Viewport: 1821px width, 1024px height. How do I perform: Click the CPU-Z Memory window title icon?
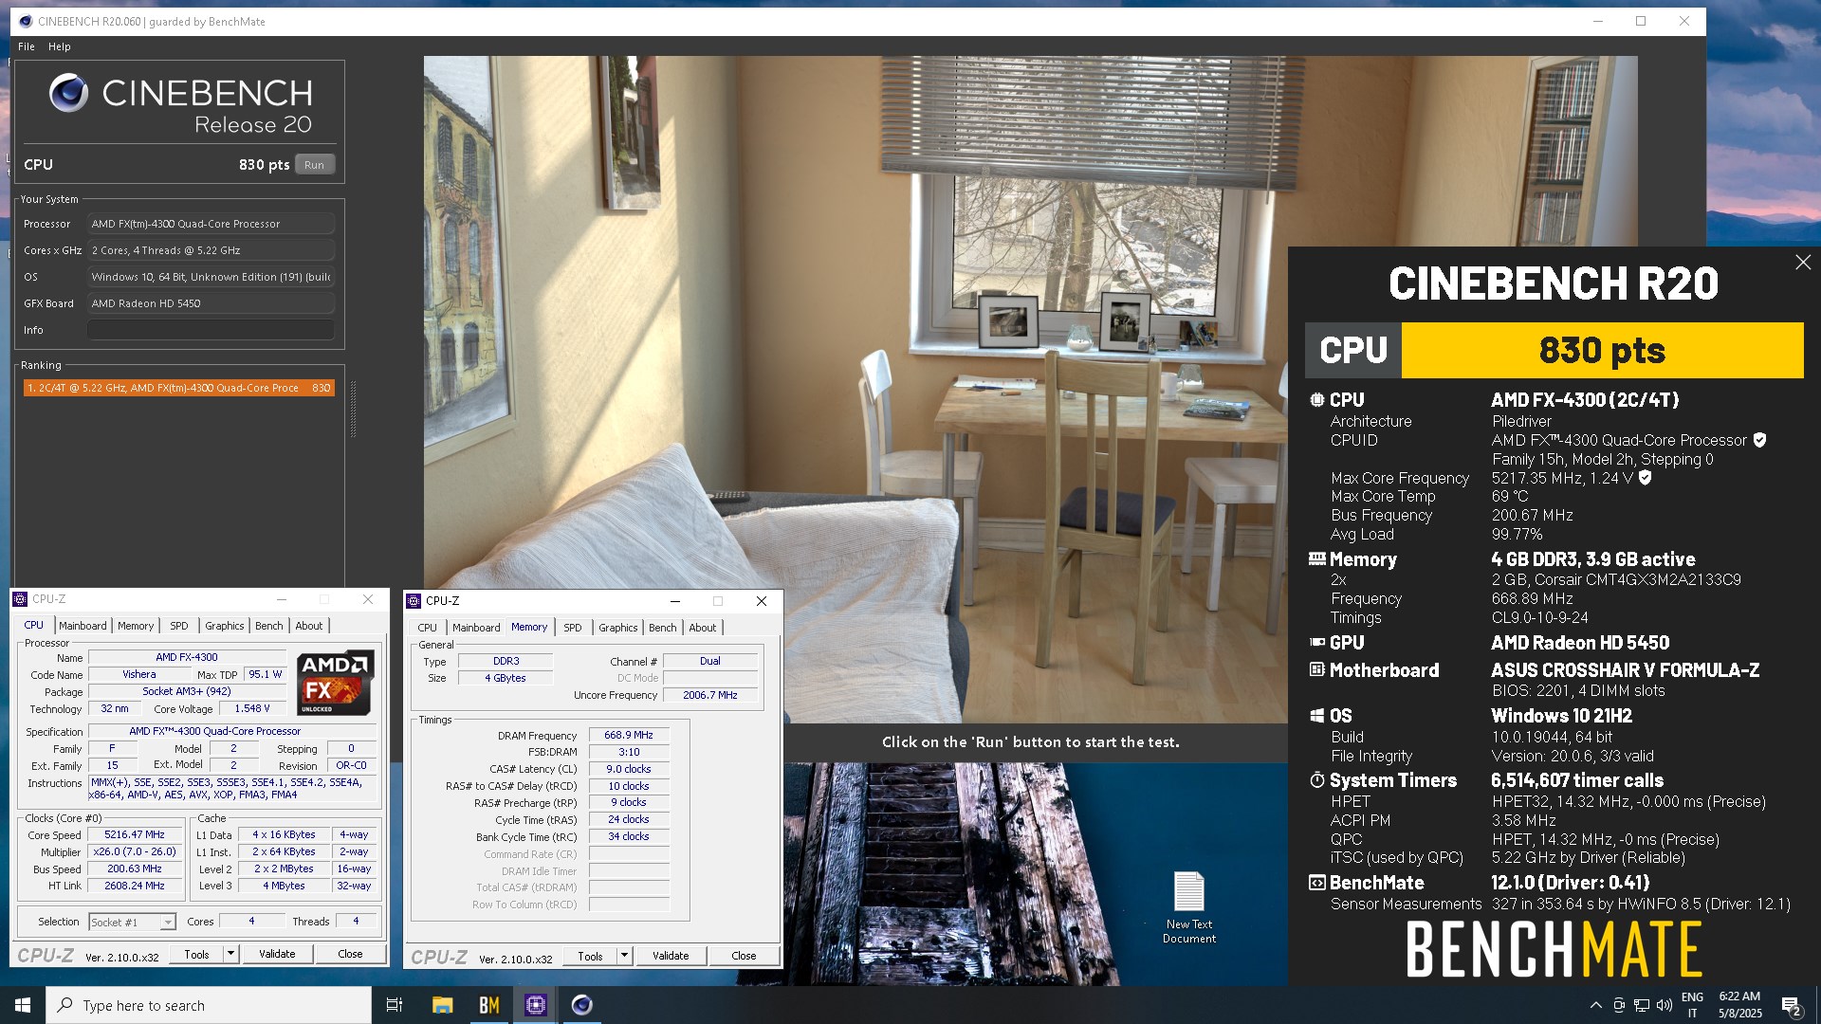pos(414,601)
